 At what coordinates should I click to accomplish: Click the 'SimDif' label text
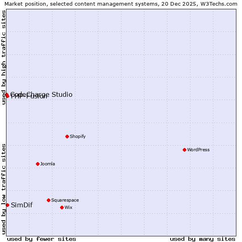pos(22,205)
